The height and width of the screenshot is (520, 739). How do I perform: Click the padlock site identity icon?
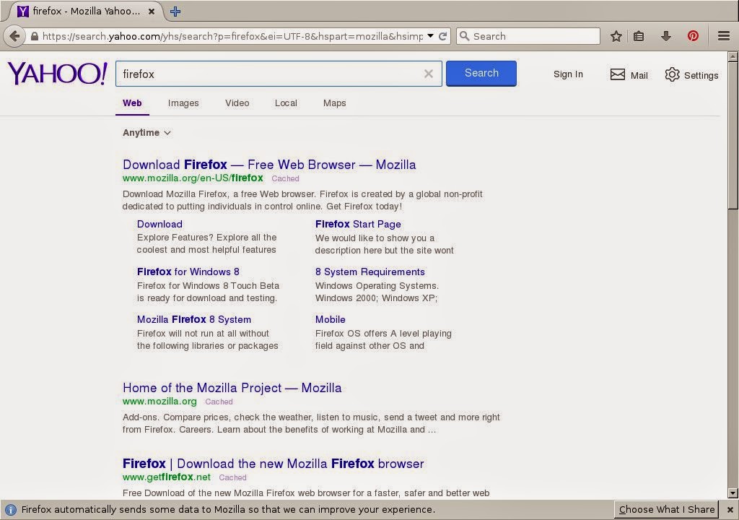tap(35, 36)
